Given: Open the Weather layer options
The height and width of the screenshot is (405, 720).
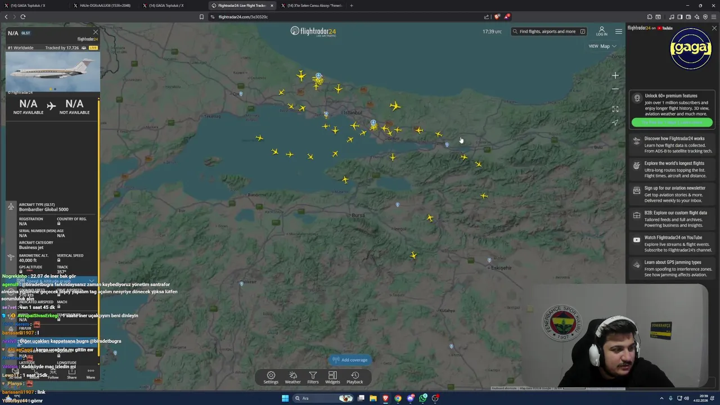Looking at the screenshot, I should [292, 377].
